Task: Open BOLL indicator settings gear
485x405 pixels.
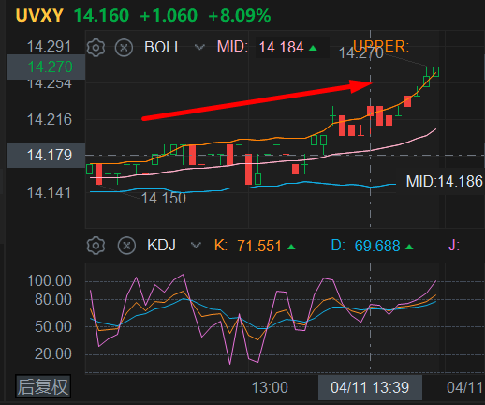Action: click(x=96, y=48)
